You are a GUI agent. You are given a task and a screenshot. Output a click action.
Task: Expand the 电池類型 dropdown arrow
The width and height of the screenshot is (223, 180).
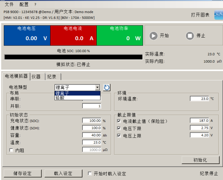point(98,87)
